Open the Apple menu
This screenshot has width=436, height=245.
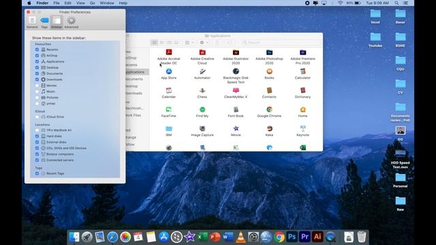tap(29, 3)
